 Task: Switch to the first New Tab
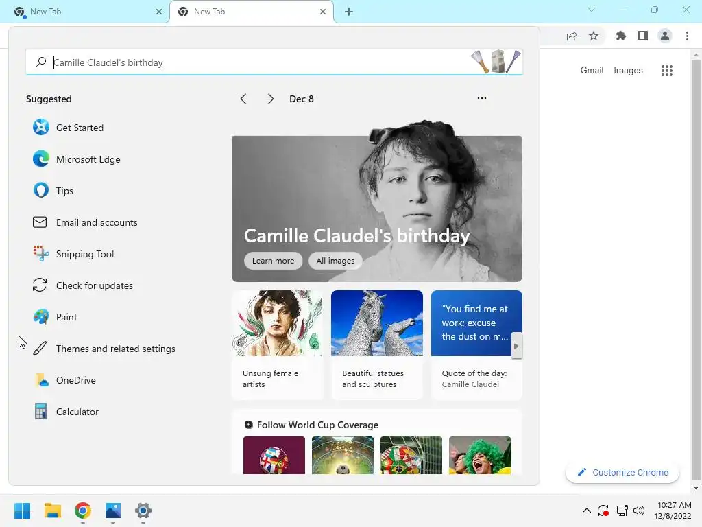click(x=84, y=12)
